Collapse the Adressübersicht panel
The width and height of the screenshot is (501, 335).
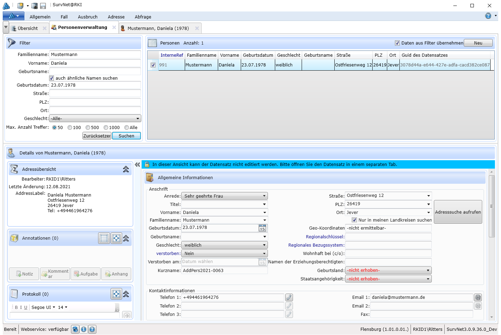click(x=126, y=169)
